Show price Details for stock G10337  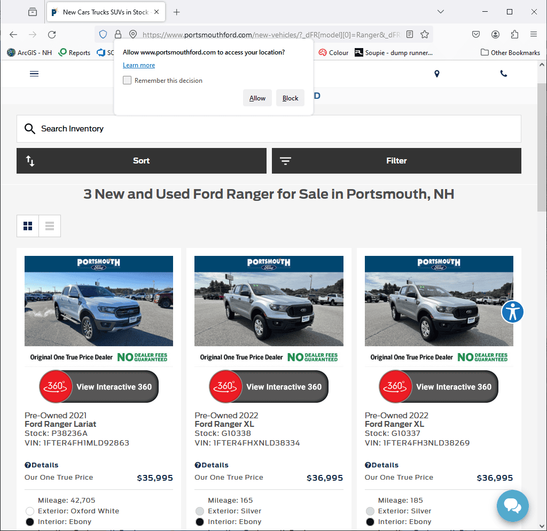click(381, 465)
